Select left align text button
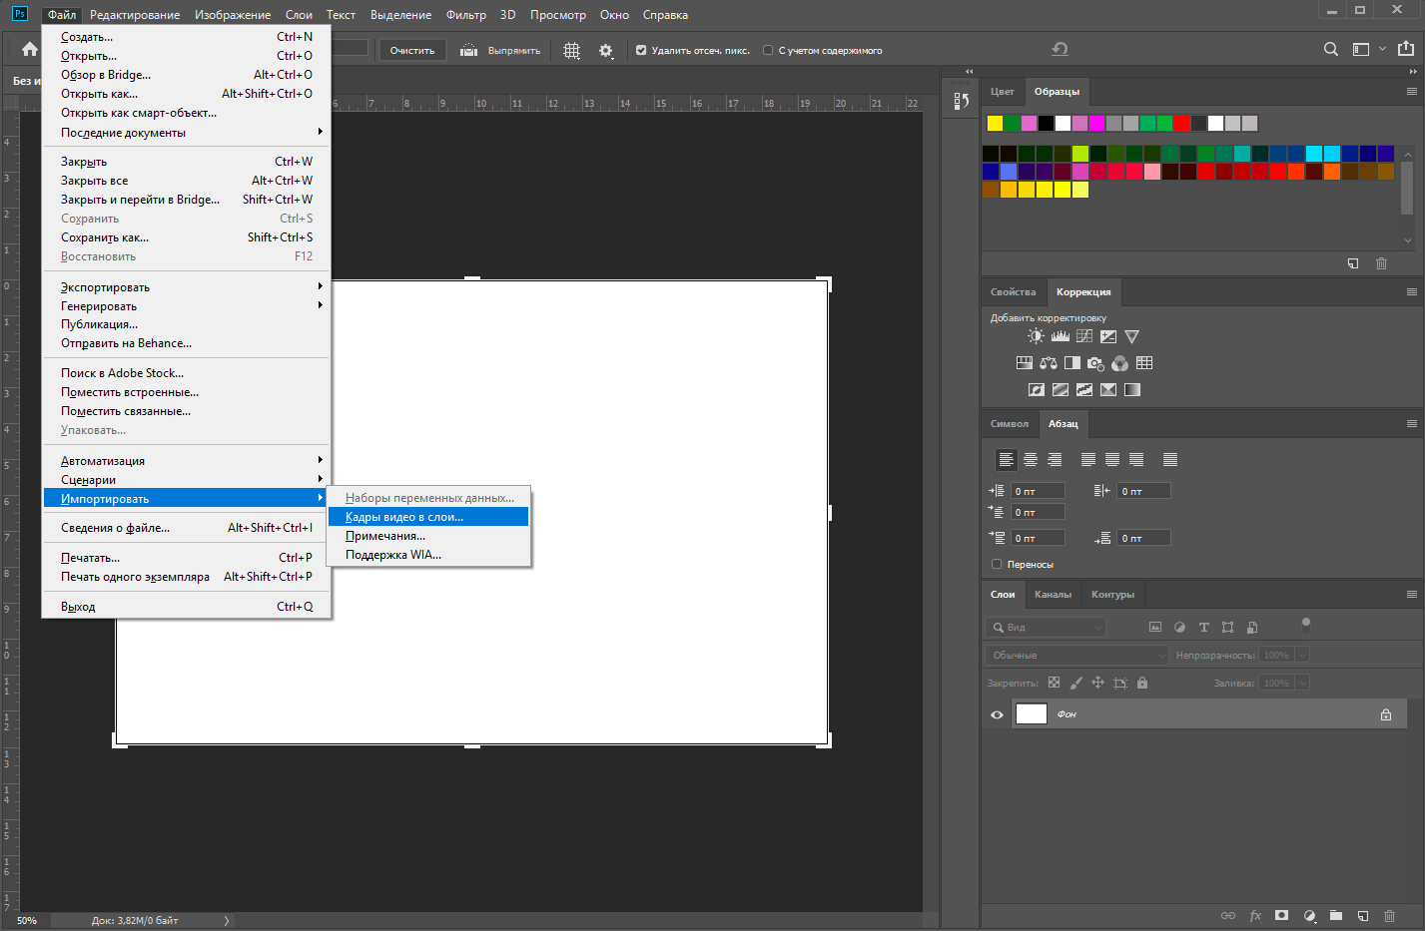Screen dimensions: 1425x931 (1006, 459)
